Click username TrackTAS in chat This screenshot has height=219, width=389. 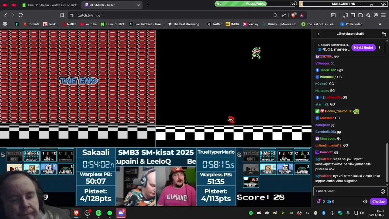pyautogui.click(x=328, y=70)
